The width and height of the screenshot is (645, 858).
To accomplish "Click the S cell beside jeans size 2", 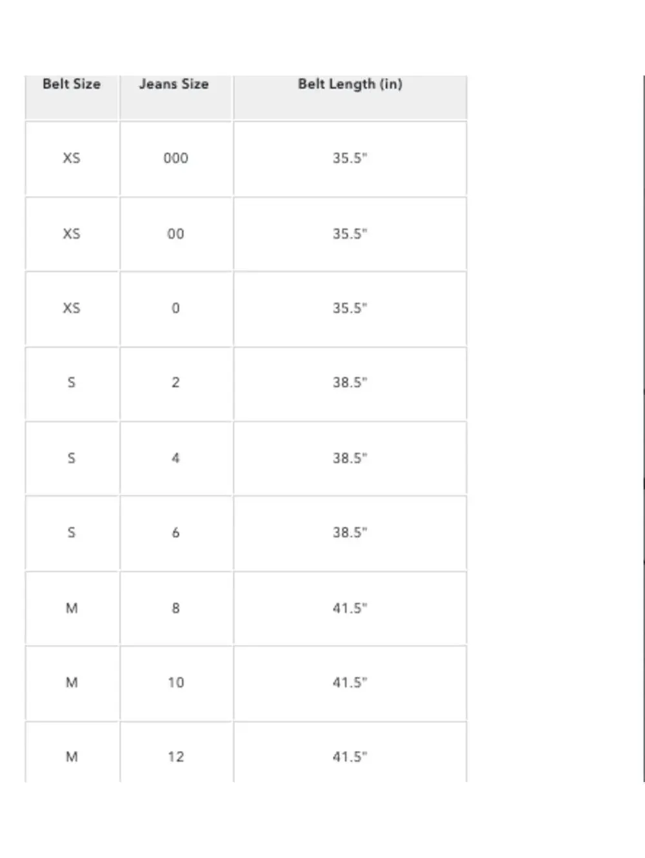I will (x=72, y=383).
